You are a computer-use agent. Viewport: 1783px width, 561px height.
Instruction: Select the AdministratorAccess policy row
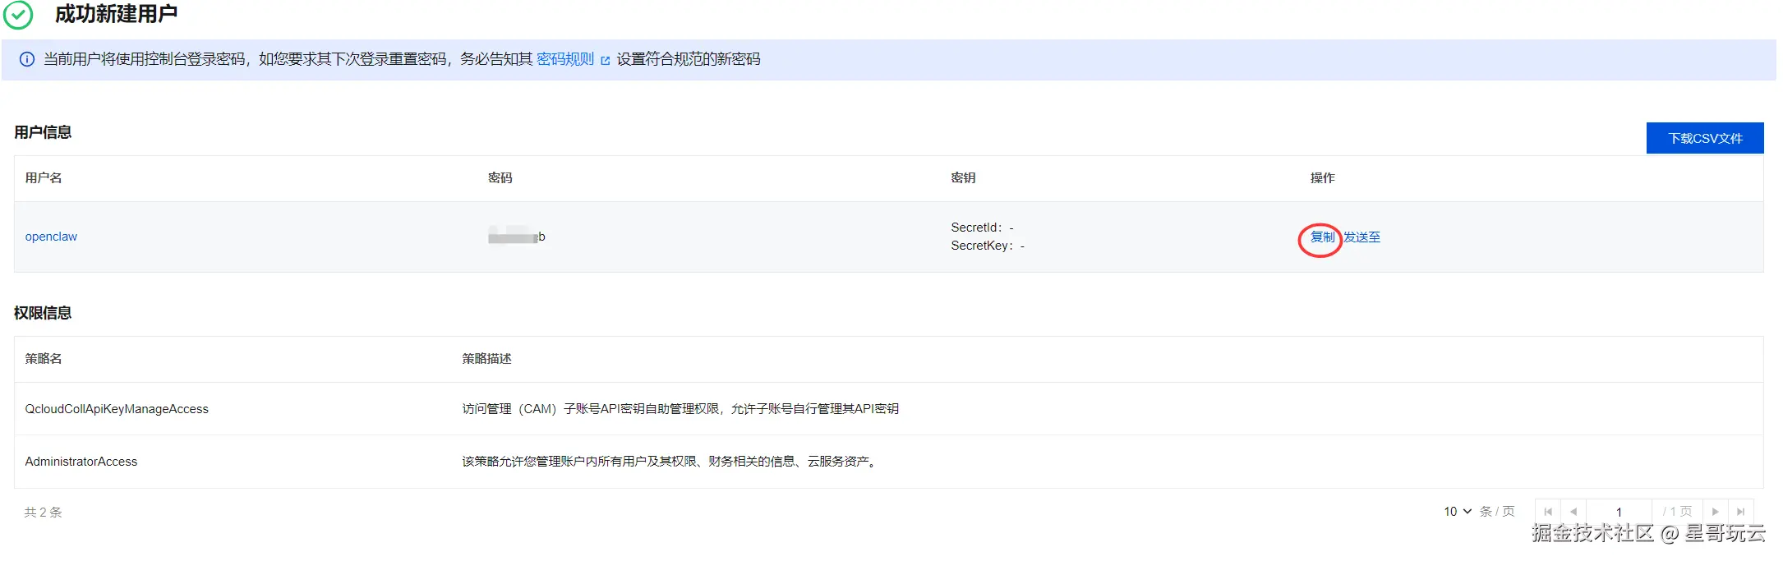[889, 462]
